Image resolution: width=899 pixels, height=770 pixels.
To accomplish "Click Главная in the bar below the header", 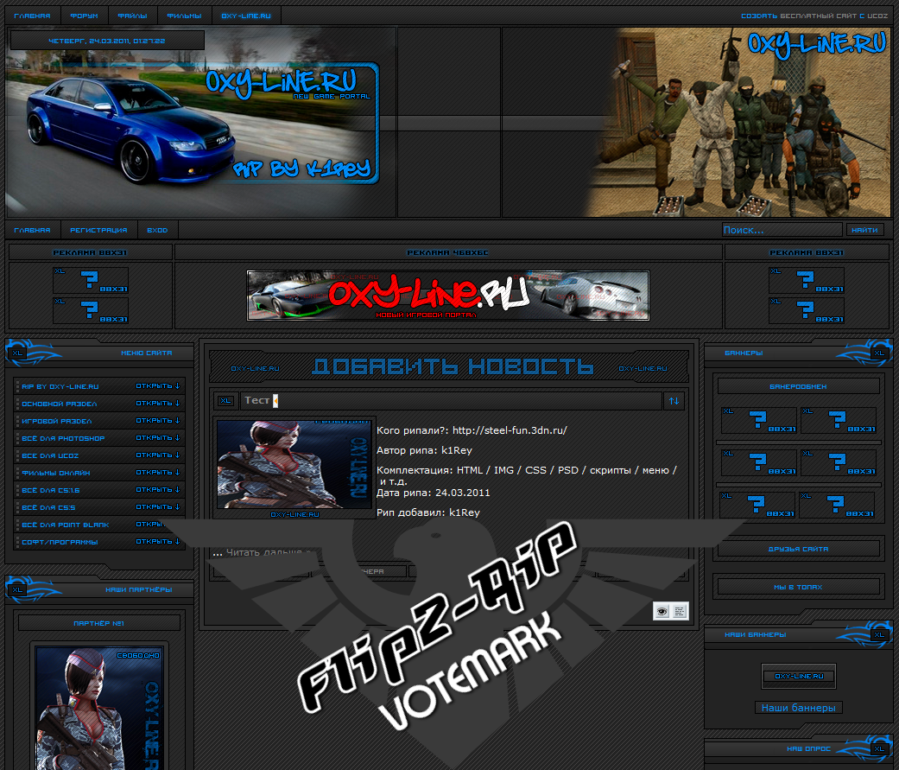I will pyautogui.click(x=32, y=230).
